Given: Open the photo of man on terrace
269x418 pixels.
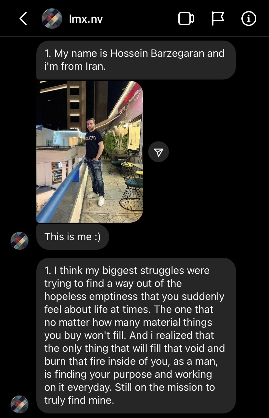Looking at the screenshot, I should tap(90, 152).
